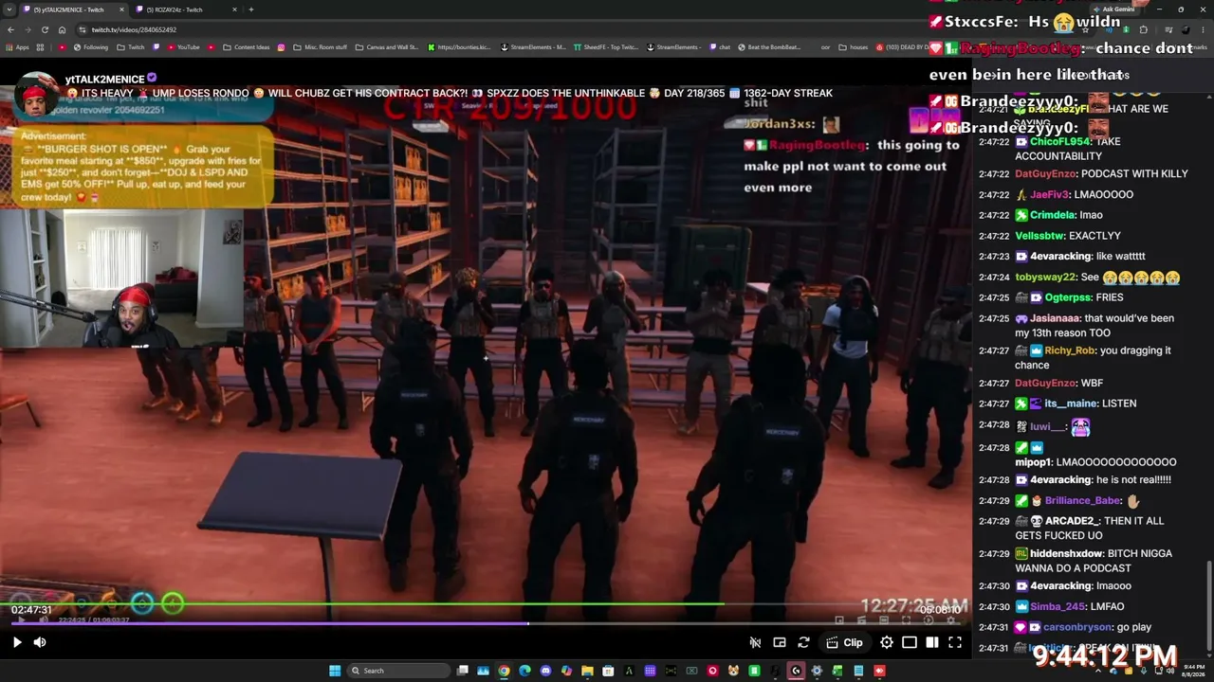Reload the current page
The height and width of the screenshot is (682, 1214).
pyautogui.click(x=45, y=29)
